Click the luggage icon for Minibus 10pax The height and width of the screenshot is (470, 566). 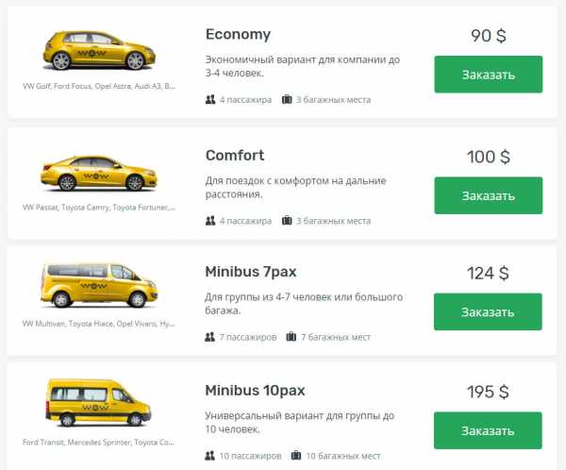coord(297,456)
